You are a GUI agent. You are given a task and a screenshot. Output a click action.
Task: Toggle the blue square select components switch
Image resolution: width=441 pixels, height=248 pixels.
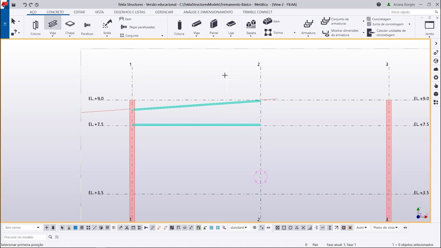tap(75, 228)
